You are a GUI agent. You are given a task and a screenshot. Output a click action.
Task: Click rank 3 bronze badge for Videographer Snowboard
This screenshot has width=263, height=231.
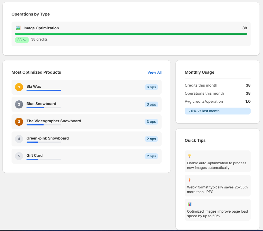(x=19, y=122)
